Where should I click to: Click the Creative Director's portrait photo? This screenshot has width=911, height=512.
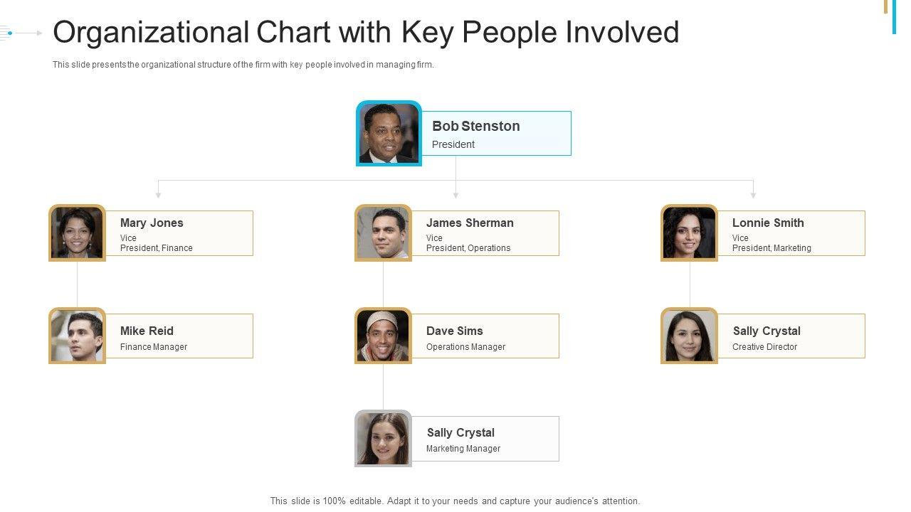click(689, 336)
